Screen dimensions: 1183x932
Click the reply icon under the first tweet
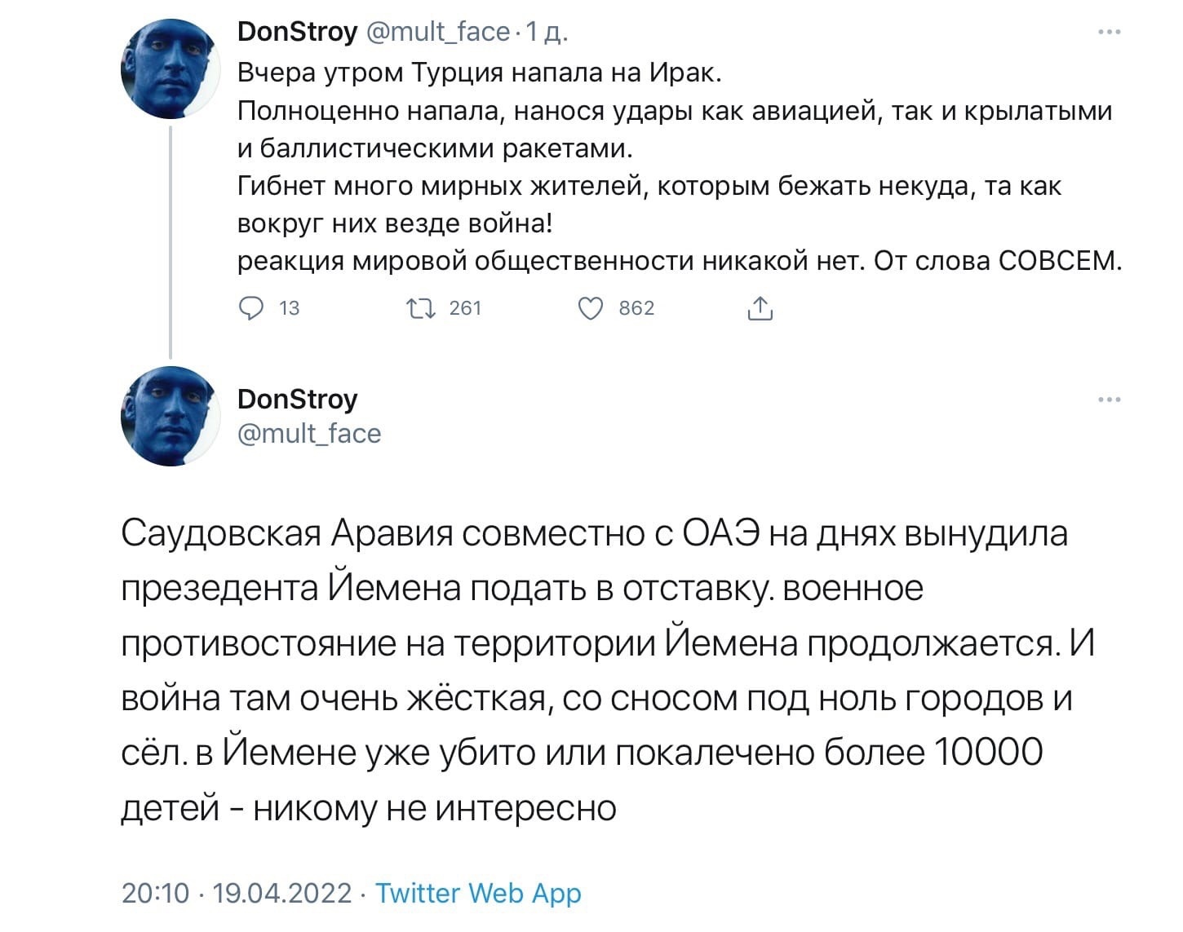250,308
